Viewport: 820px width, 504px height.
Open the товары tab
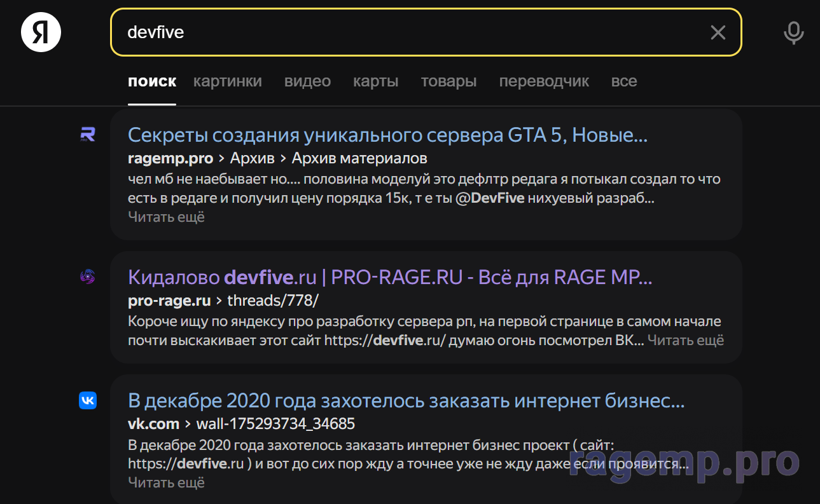pos(448,81)
